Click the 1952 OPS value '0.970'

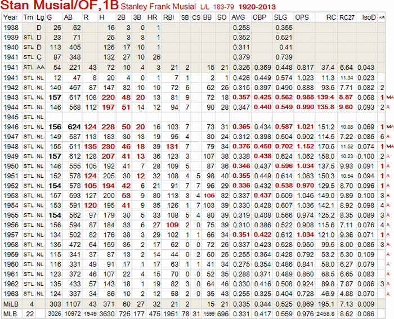click(x=305, y=186)
